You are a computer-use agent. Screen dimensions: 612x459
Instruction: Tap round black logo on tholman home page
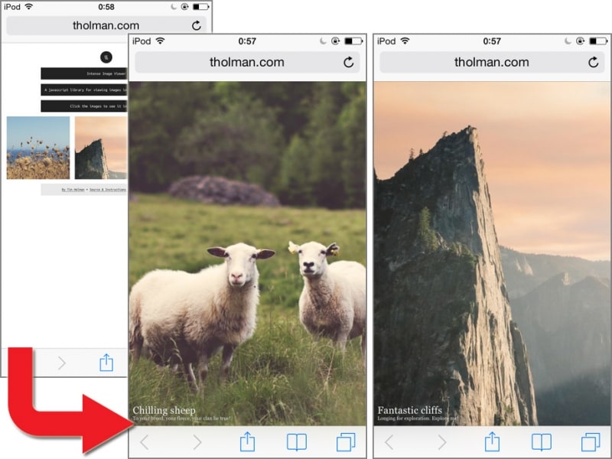(106, 57)
